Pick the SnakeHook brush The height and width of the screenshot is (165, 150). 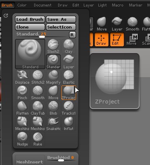tap(53, 124)
